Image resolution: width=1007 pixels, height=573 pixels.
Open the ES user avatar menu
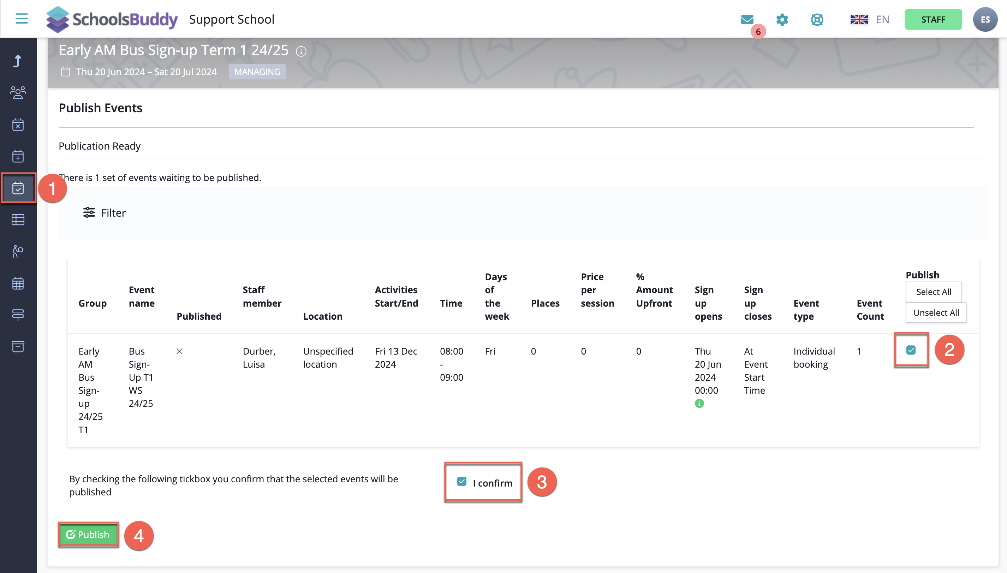(x=985, y=19)
